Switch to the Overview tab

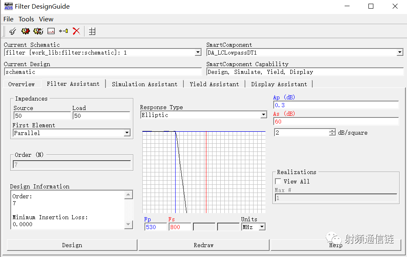pyautogui.click(x=21, y=84)
